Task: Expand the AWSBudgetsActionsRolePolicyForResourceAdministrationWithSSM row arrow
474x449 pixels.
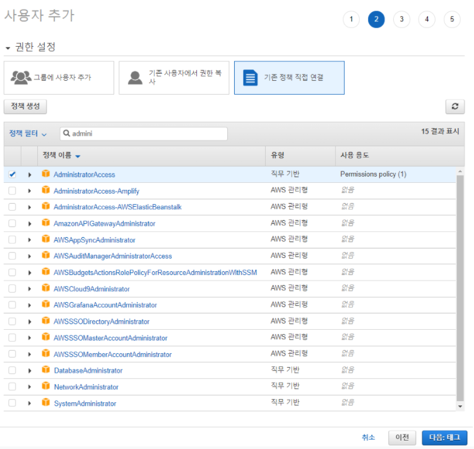Action: (x=30, y=272)
